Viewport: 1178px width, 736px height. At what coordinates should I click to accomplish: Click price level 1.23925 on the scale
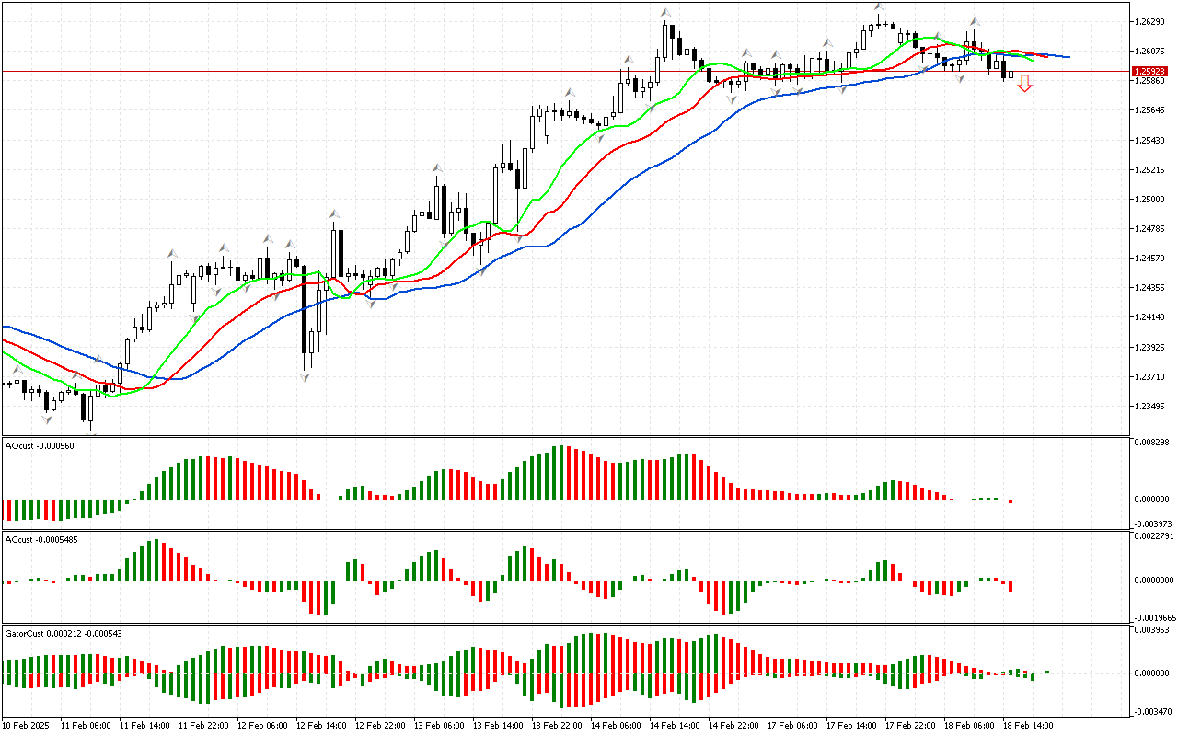click(1149, 347)
